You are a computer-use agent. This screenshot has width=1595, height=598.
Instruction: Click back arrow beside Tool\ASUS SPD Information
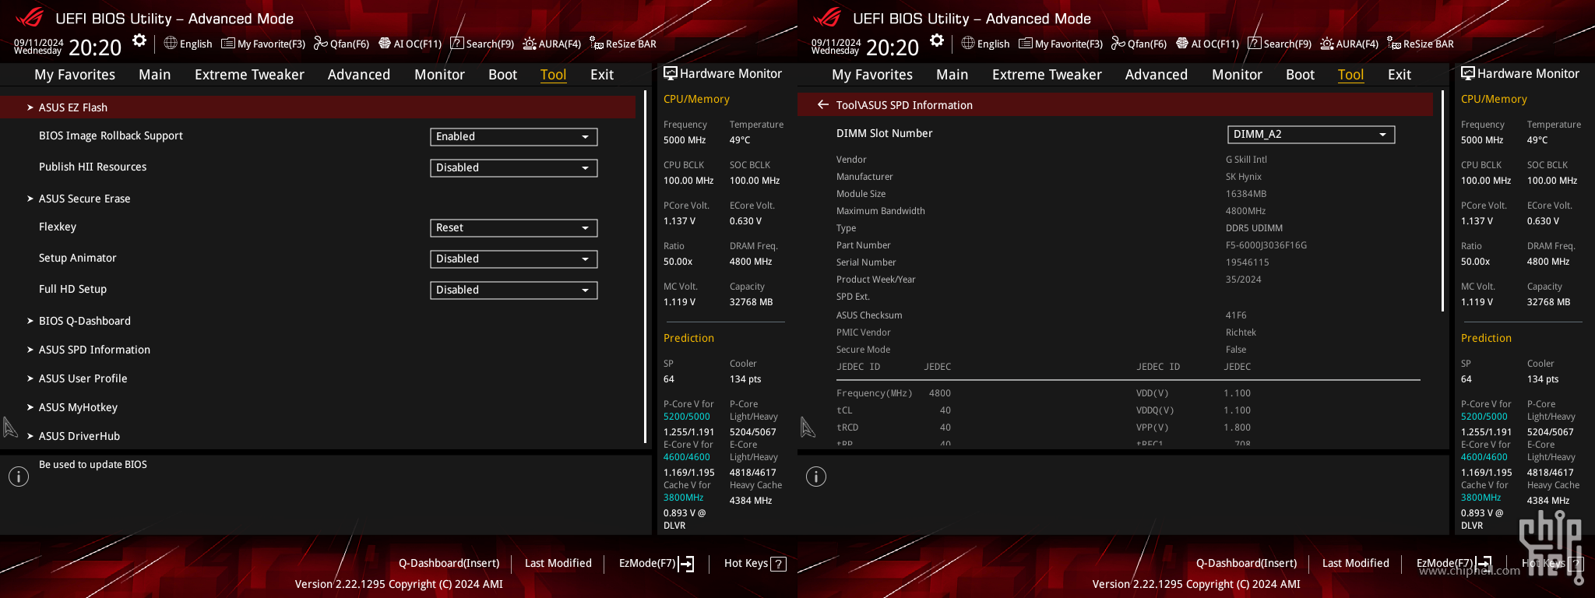[x=822, y=104]
